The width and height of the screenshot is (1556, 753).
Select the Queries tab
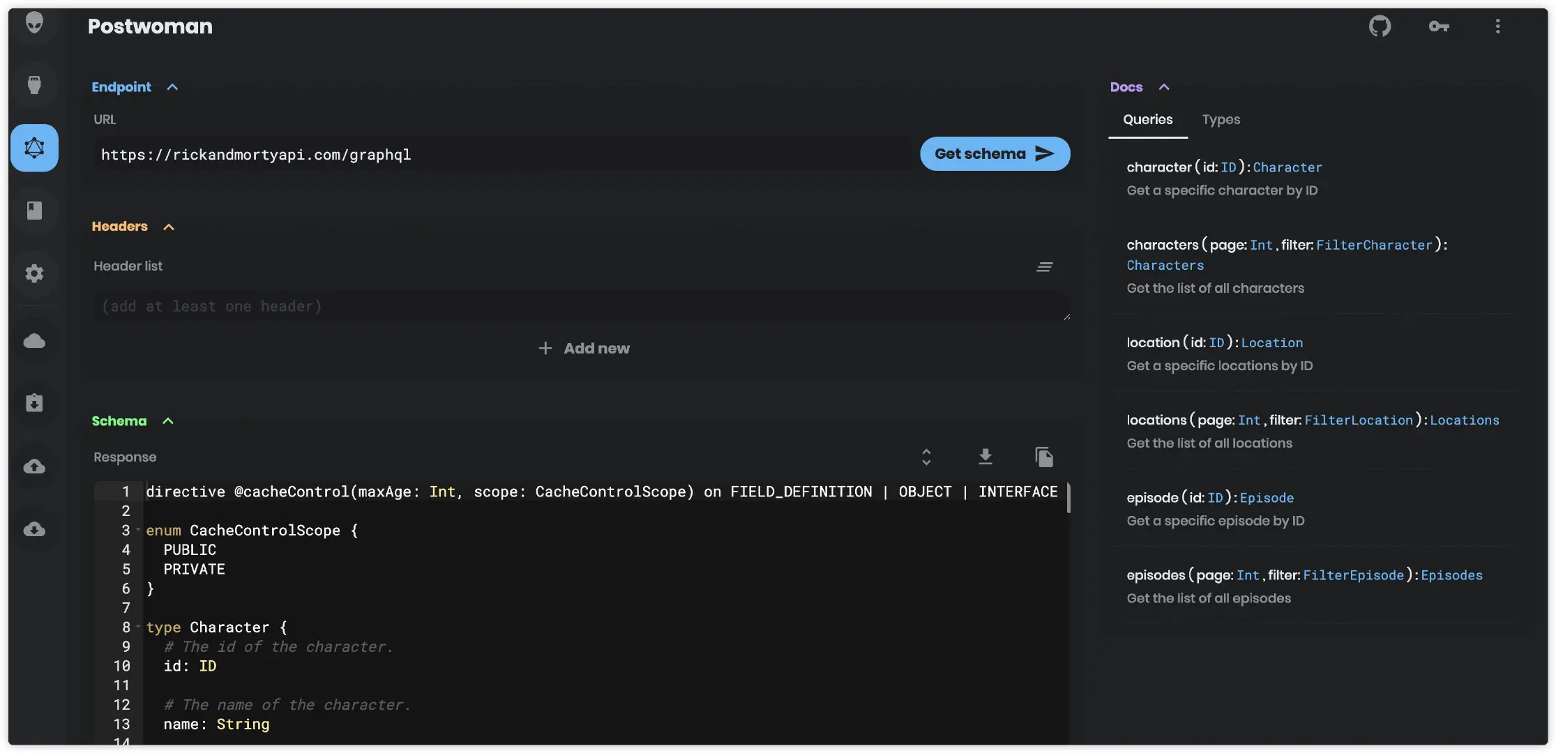(1147, 119)
